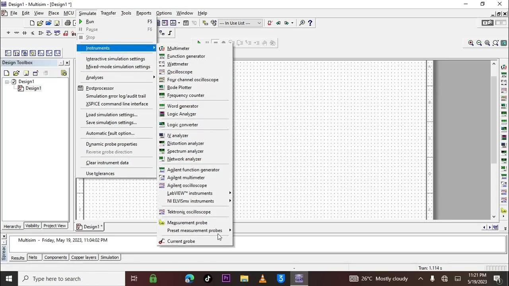Click the Save toolbar icon
The image size is (509, 286).
[x=56, y=23]
